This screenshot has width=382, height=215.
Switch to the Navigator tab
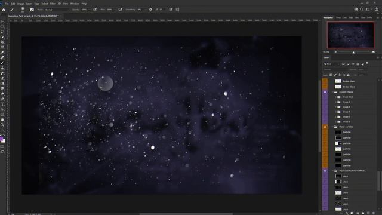[x=328, y=17]
